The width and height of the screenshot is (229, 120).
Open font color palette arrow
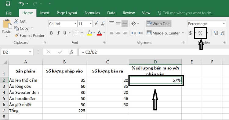104,33
